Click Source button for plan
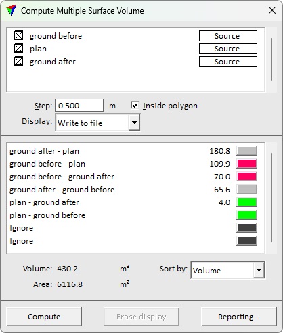The height and width of the screenshot is (333, 283). pos(228,49)
